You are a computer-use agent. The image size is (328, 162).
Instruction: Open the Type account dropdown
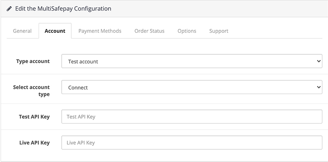pos(192,61)
